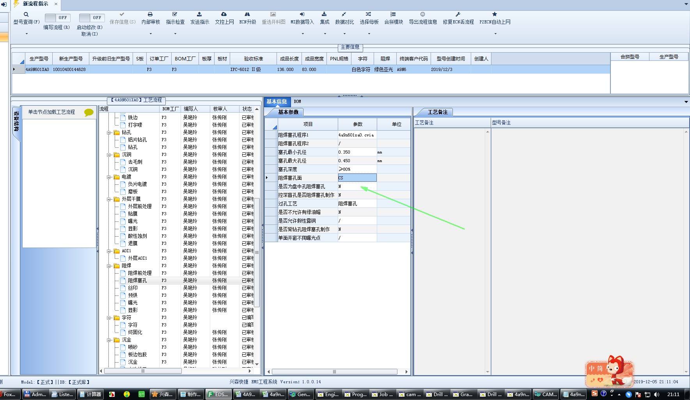Open MI数据导入 dropdown arrow
The width and height of the screenshot is (690, 400).
(302, 34)
